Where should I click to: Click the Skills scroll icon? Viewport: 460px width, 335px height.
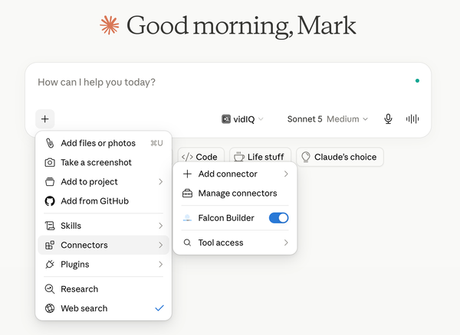point(50,226)
